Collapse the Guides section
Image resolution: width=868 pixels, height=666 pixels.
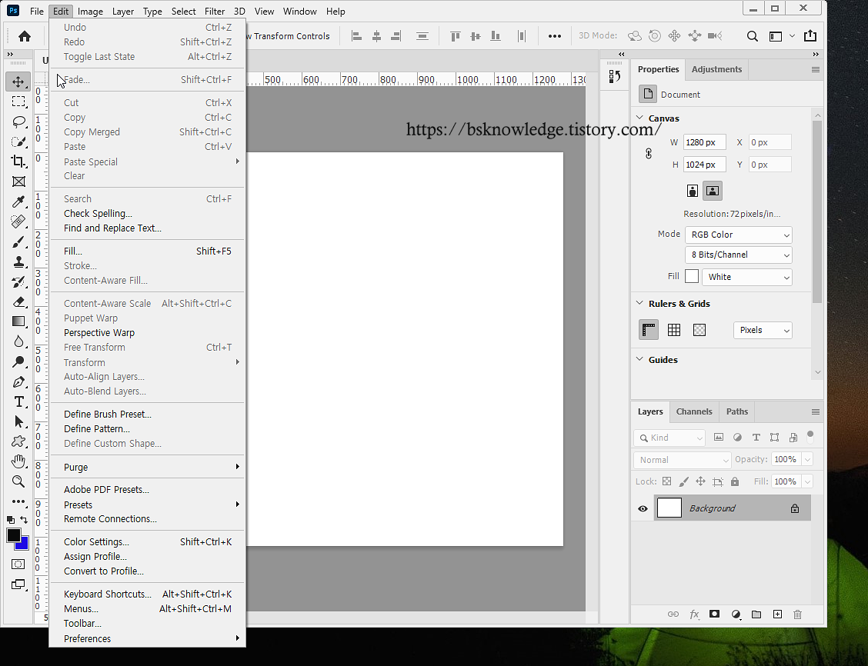(639, 359)
